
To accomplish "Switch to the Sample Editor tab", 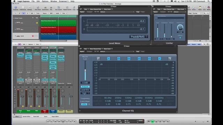I will pos(26,117).
